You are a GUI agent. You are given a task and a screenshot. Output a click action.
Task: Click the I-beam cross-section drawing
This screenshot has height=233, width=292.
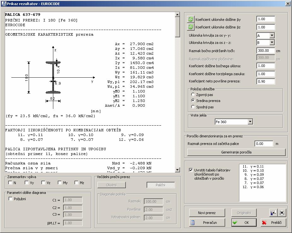coord(53,77)
